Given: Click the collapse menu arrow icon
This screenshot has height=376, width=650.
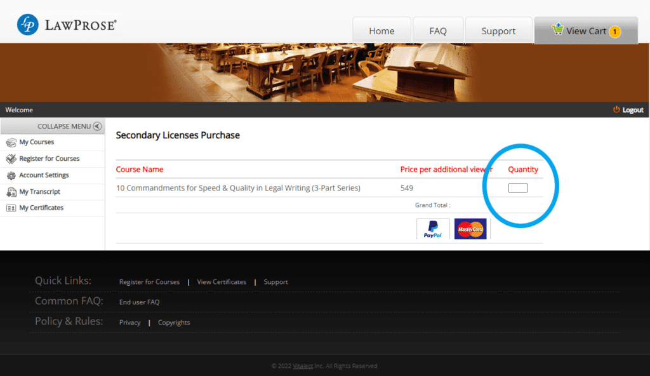Looking at the screenshot, I should coord(97,126).
